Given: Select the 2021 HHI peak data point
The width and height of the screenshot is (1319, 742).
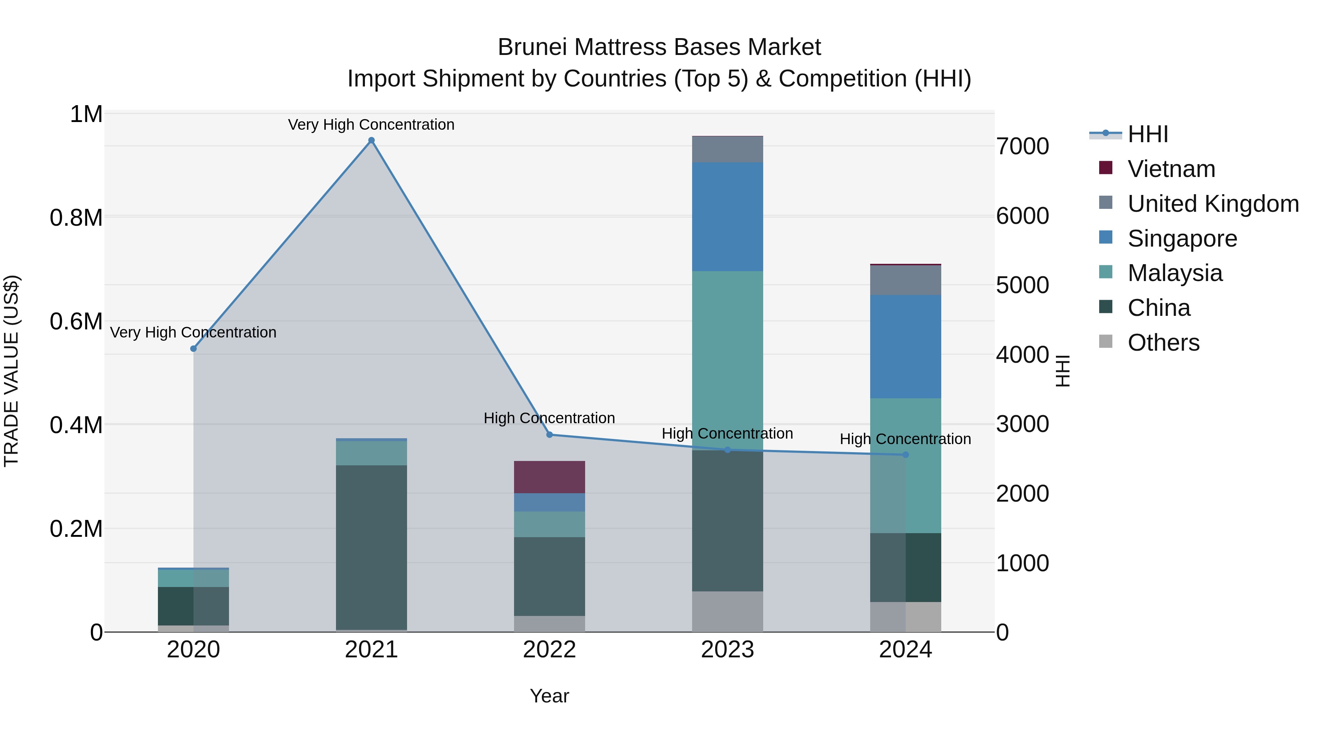Looking at the screenshot, I should pyautogui.click(x=372, y=140).
